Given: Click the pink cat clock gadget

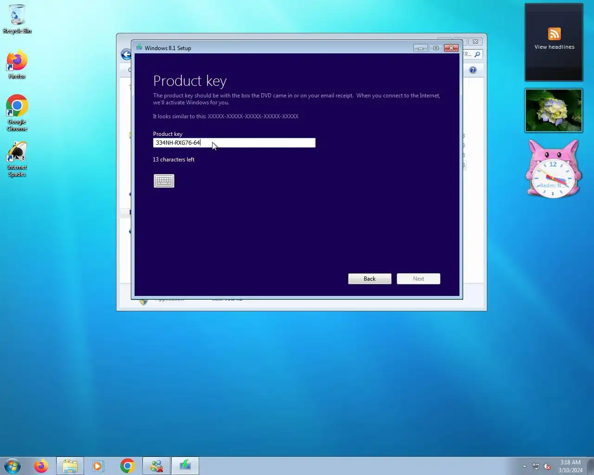Looking at the screenshot, I should tap(553, 169).
